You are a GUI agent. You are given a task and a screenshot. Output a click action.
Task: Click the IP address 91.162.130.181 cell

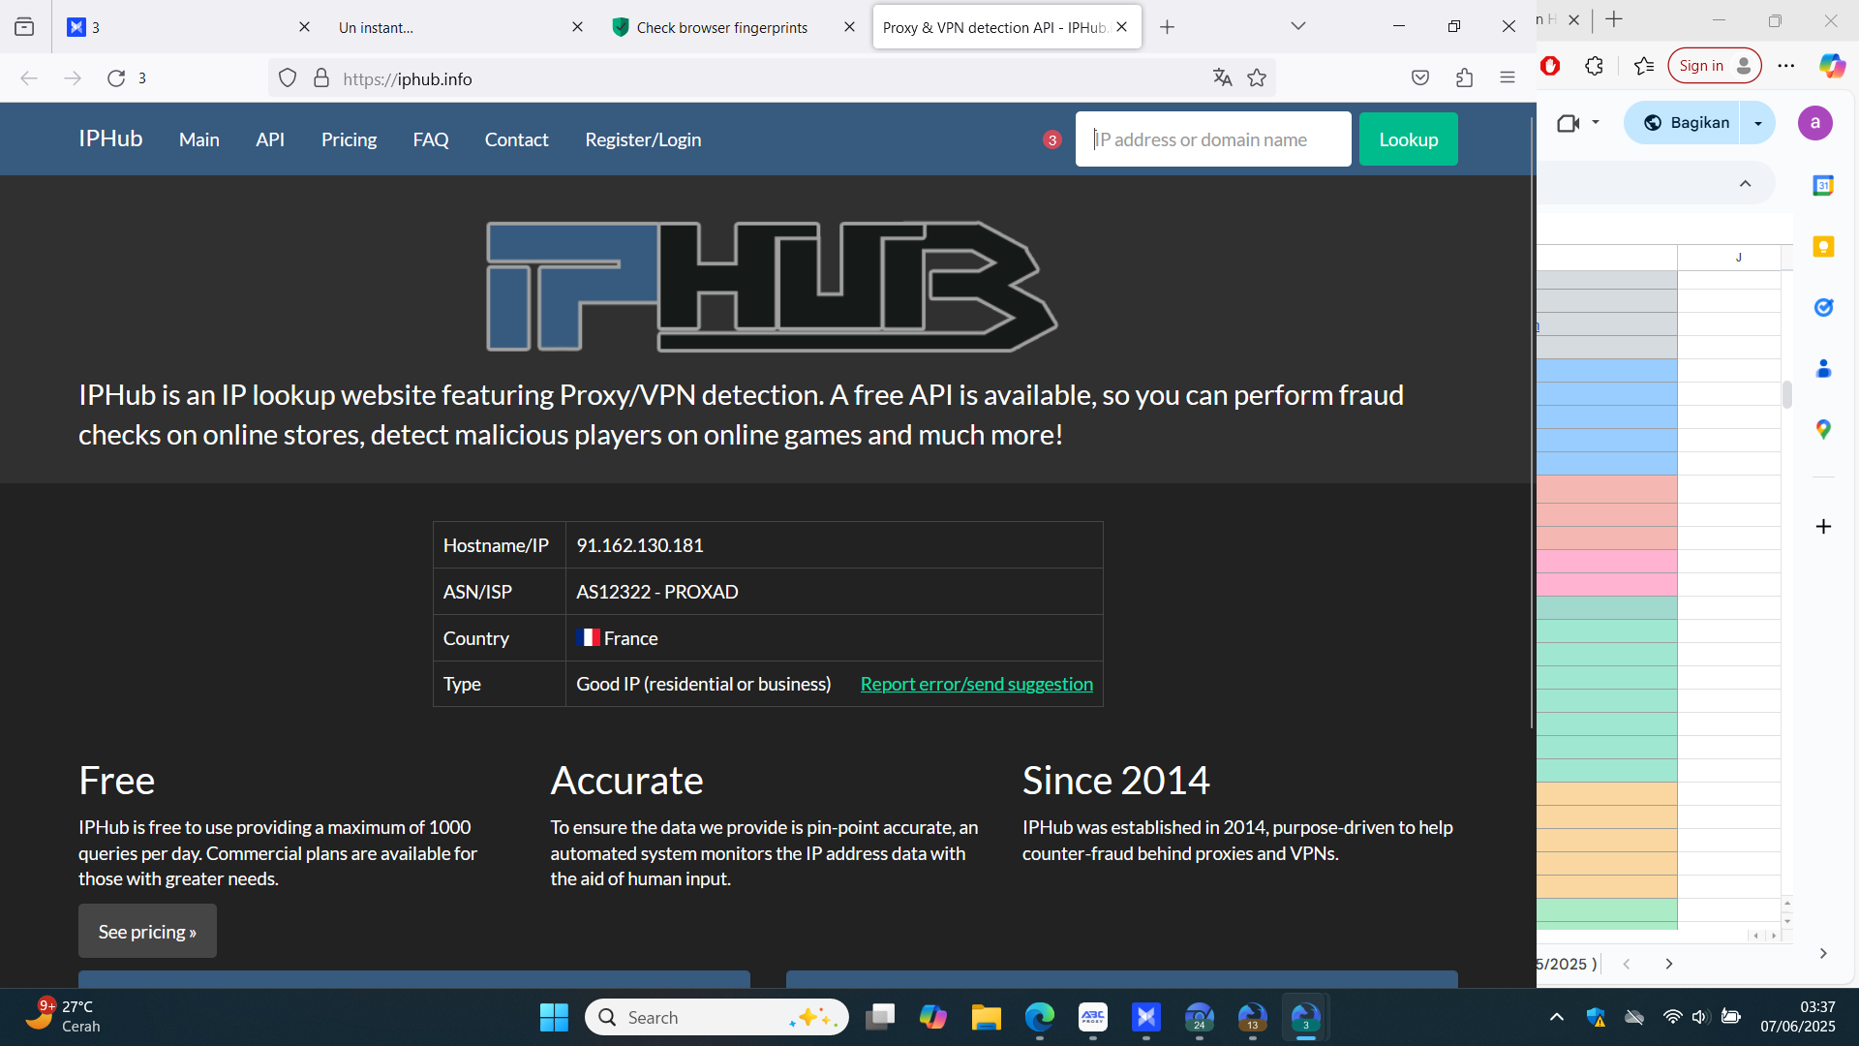pyautogui.click(x=834, y=545)
